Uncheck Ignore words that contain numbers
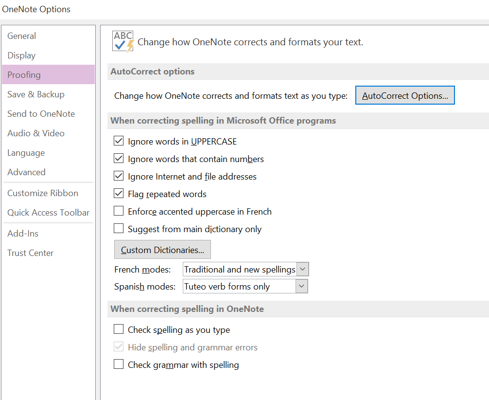This screenshot has height=400, width=489. click(x=119, y=159)
